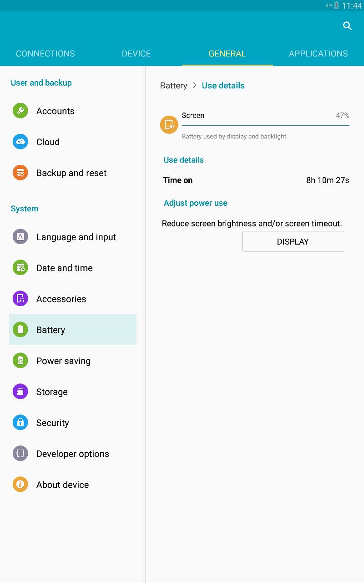Tap the Developer options braces icon

click(20, 453)
